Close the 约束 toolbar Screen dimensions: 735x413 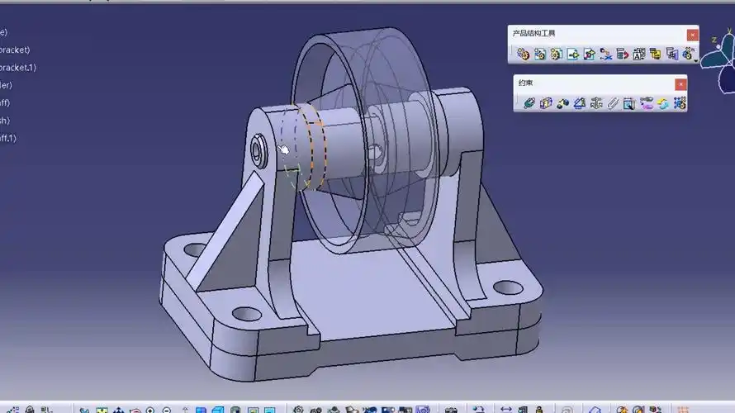(x=680, y=84)
